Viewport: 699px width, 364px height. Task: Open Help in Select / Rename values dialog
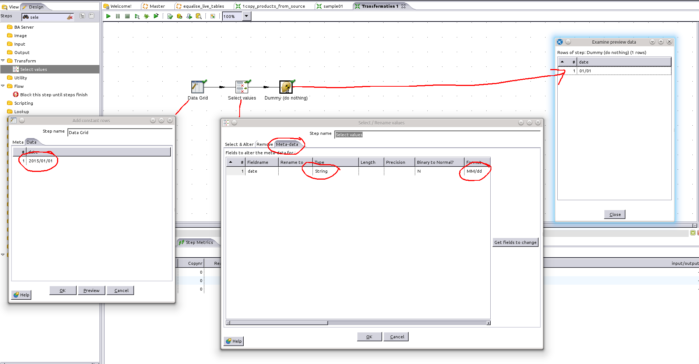pyautogui.click(x=234, y=341)
